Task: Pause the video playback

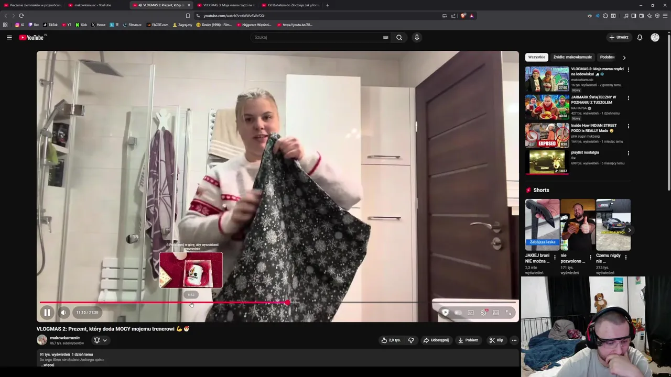Action: pos(47,313)
